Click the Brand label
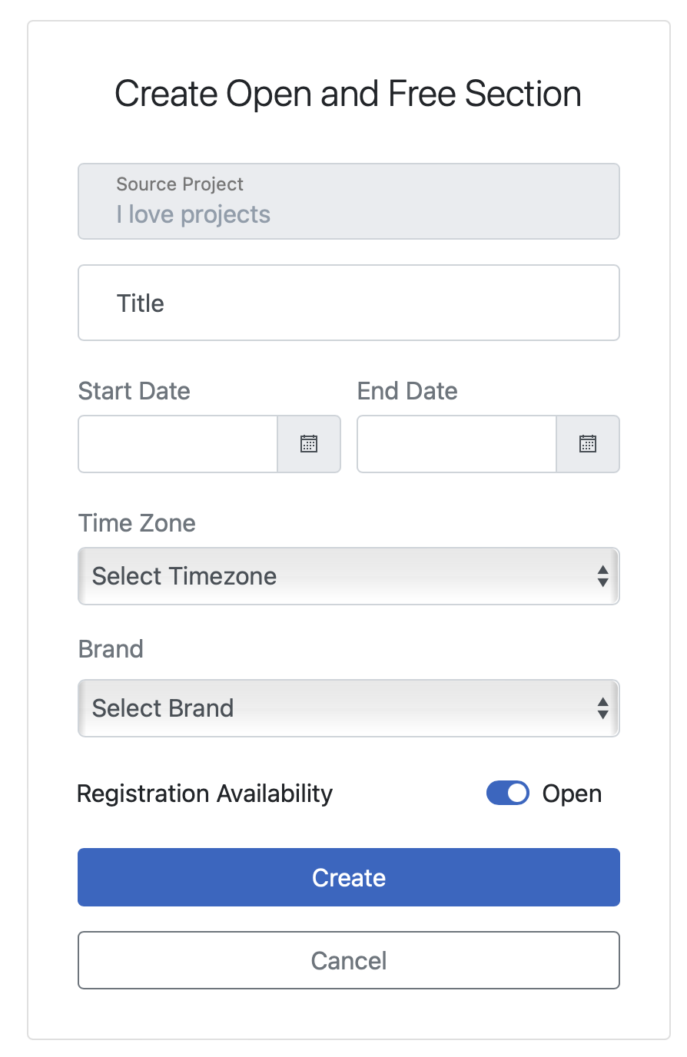687x1057 pixels. pos(111,649)
